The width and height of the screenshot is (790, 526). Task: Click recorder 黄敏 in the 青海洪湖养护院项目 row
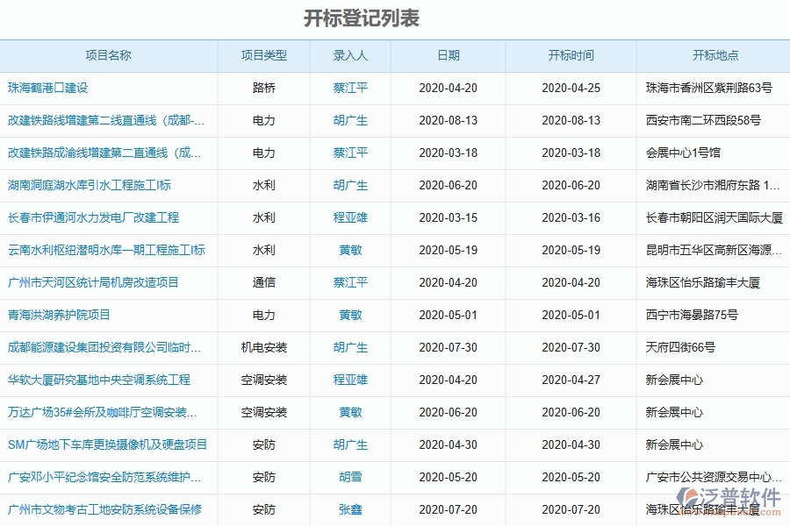click(349, 316)
